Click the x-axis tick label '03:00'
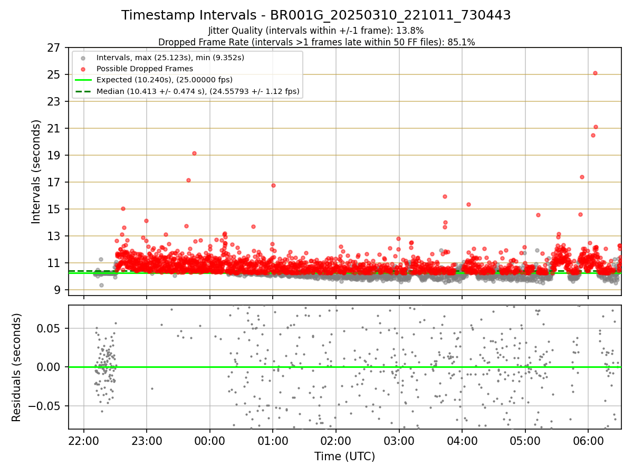This screenshot has width=633, height=475. click(399, 441)
